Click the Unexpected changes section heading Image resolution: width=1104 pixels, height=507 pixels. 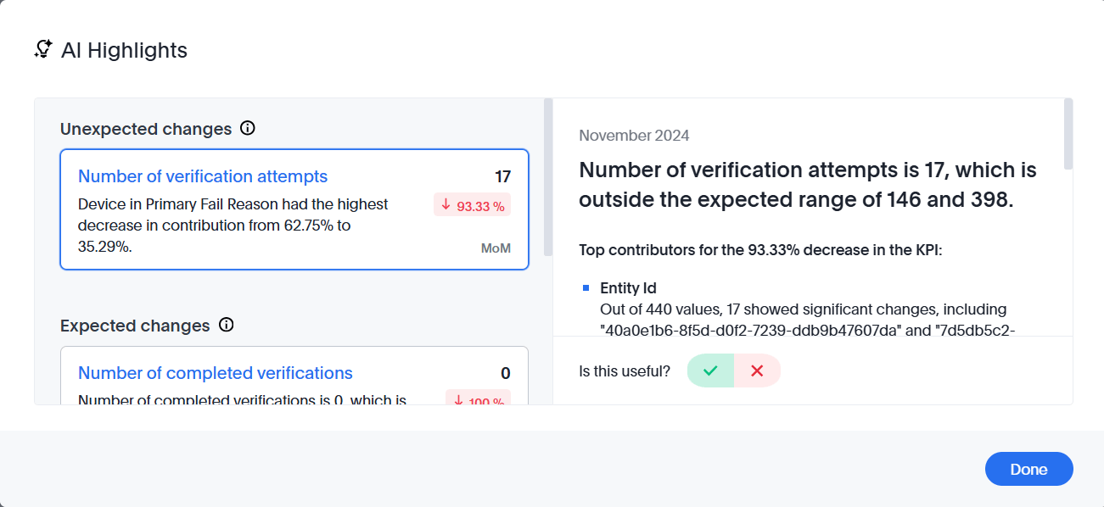point(146,129)
